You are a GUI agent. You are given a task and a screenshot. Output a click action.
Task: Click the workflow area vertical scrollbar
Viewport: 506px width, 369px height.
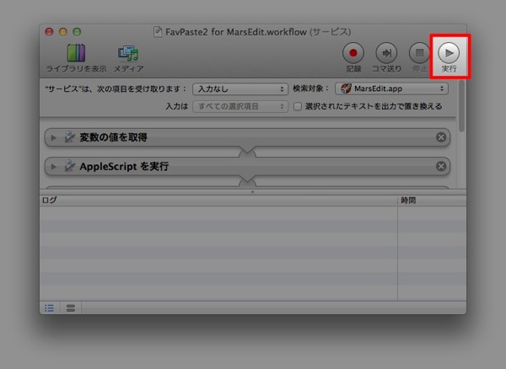point(461,105)
